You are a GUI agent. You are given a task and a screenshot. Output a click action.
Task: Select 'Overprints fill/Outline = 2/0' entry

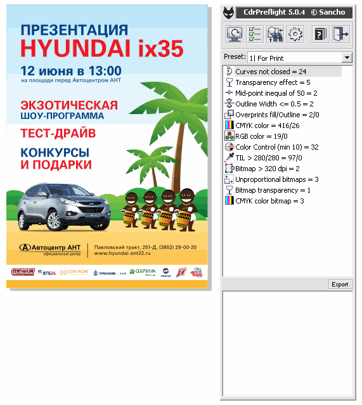click(277, 115)
